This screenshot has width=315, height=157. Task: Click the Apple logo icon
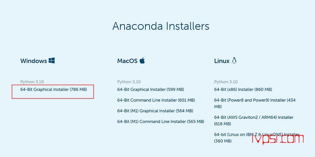pyautogui.click(x=142, y=60)
